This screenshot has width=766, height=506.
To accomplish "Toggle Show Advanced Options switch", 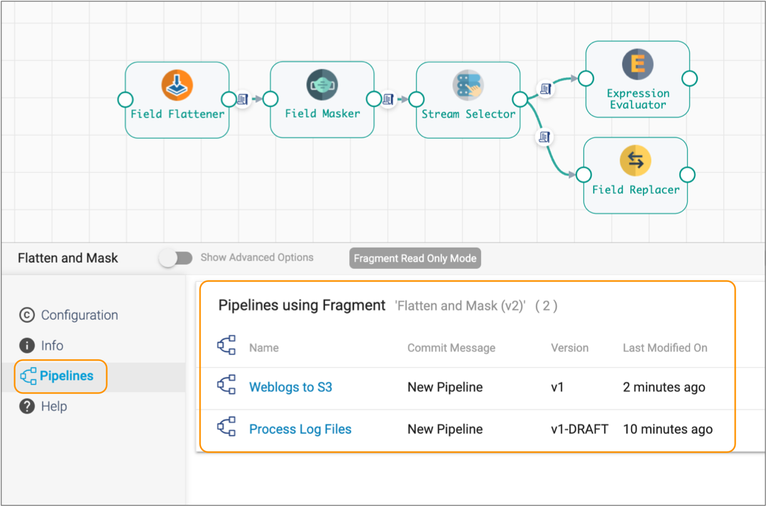I will tap(175, 258).
